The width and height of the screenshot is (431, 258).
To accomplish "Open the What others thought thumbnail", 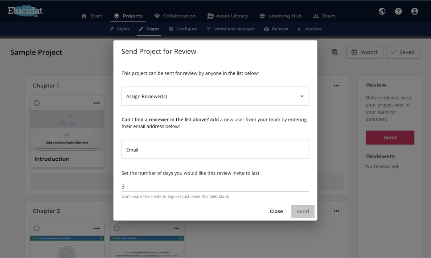I will (147, 246).
